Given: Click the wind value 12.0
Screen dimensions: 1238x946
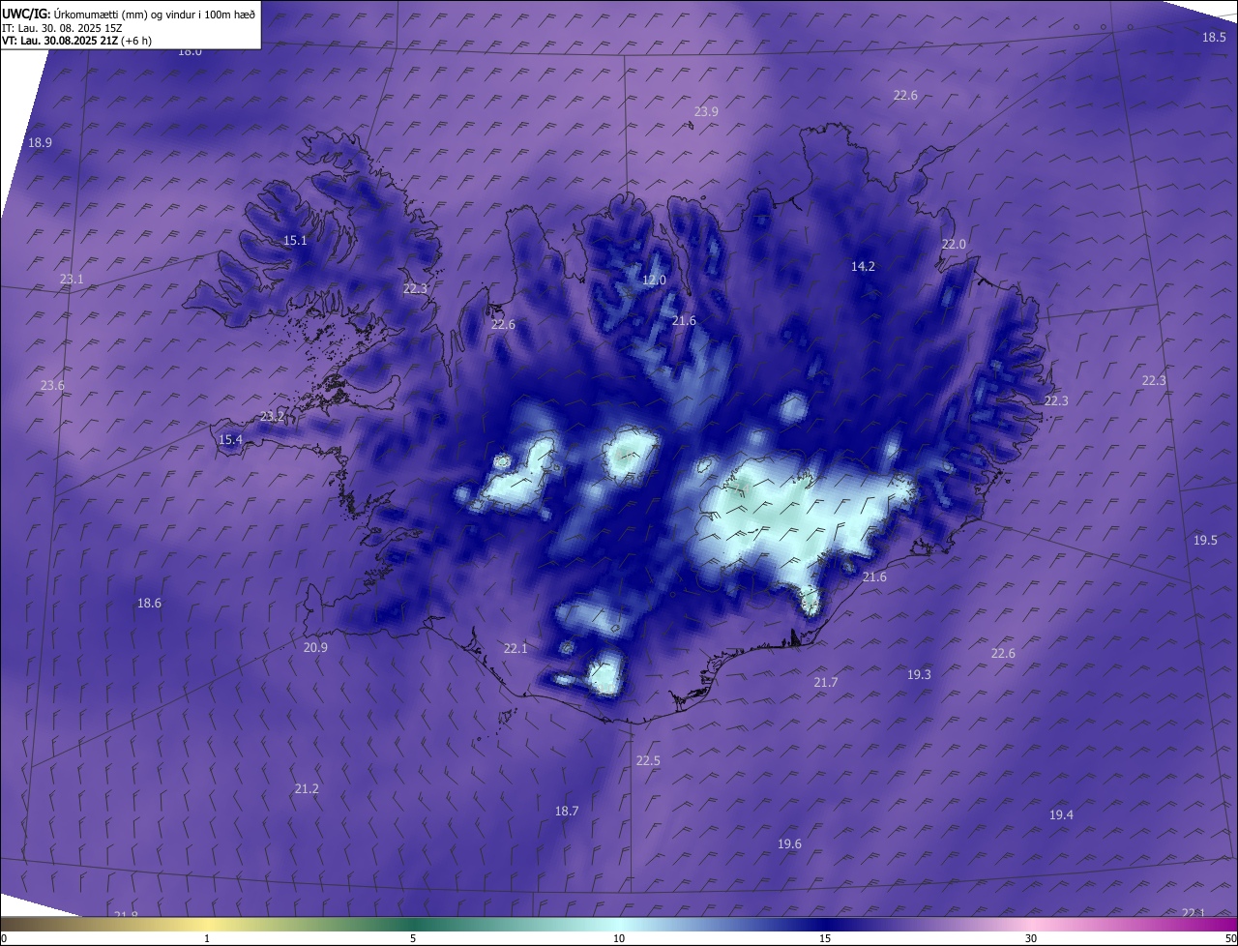Looking at the screenshot, I should (654, 281).
